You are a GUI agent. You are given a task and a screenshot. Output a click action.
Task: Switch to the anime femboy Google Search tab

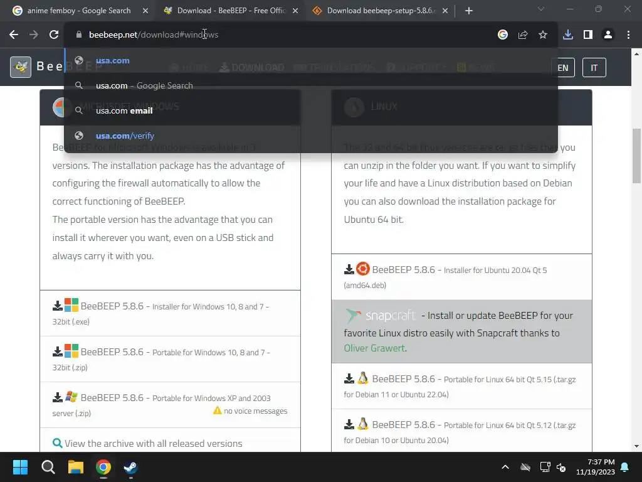78,11
